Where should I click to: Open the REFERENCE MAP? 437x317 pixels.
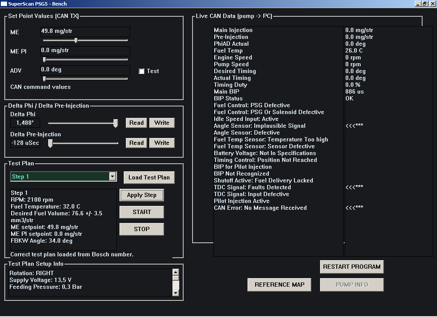click(x=279, y=285)
